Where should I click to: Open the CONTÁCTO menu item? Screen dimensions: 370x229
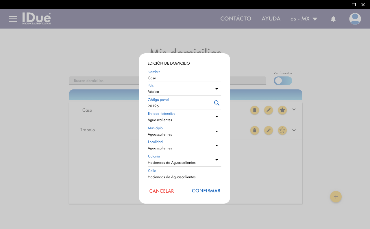[236, 19]
